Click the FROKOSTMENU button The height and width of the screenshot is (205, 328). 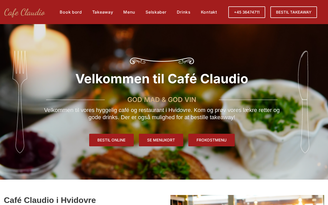click(x=211, y=140)
